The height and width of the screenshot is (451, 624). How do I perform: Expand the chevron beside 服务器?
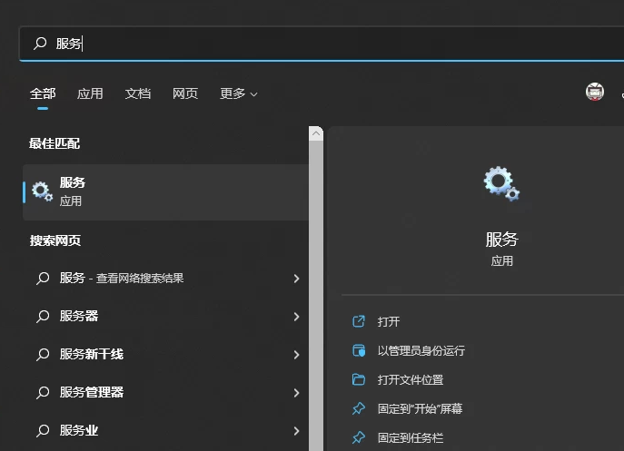click(296, 317)
